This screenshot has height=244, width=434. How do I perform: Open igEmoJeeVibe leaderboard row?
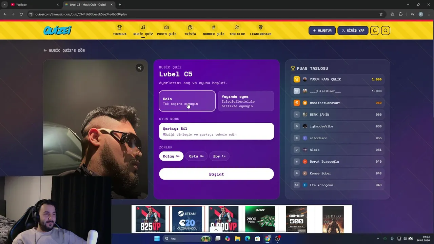tap(337, 126)
